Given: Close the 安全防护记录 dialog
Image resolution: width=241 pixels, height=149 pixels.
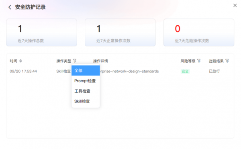Looking at the screenshot, I should click(235, 6).
